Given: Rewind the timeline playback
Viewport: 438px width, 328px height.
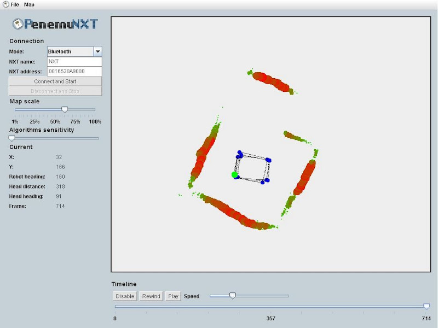Looking at the screenshot, I should point(151,296).
